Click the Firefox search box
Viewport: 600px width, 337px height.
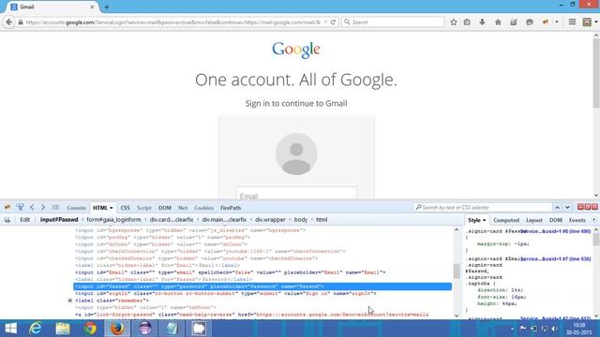pos(393,22)
